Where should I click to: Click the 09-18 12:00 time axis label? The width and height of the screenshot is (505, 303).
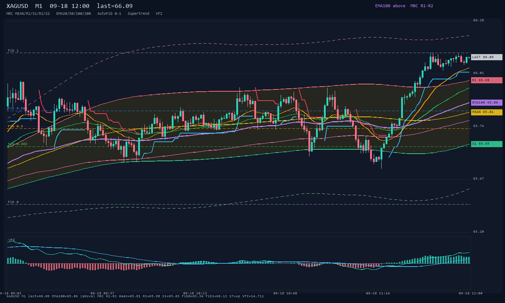tap(471, 293)
